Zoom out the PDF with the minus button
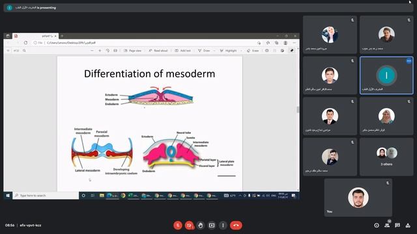 coord(92,51)
